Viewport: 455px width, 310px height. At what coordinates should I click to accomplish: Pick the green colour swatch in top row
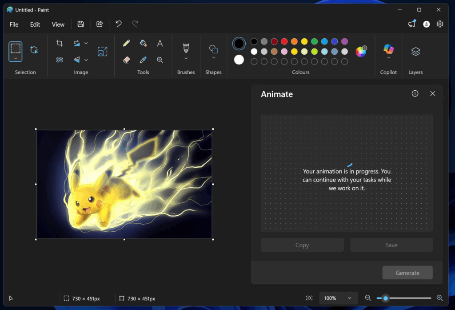pos(314,41)
